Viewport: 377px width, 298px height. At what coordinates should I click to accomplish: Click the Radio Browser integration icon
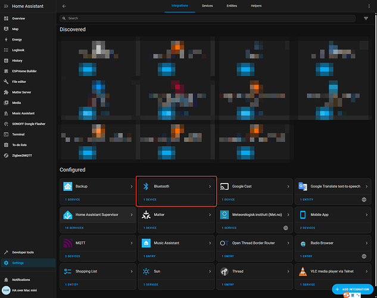pyautogui.click(x=303, y=244)
